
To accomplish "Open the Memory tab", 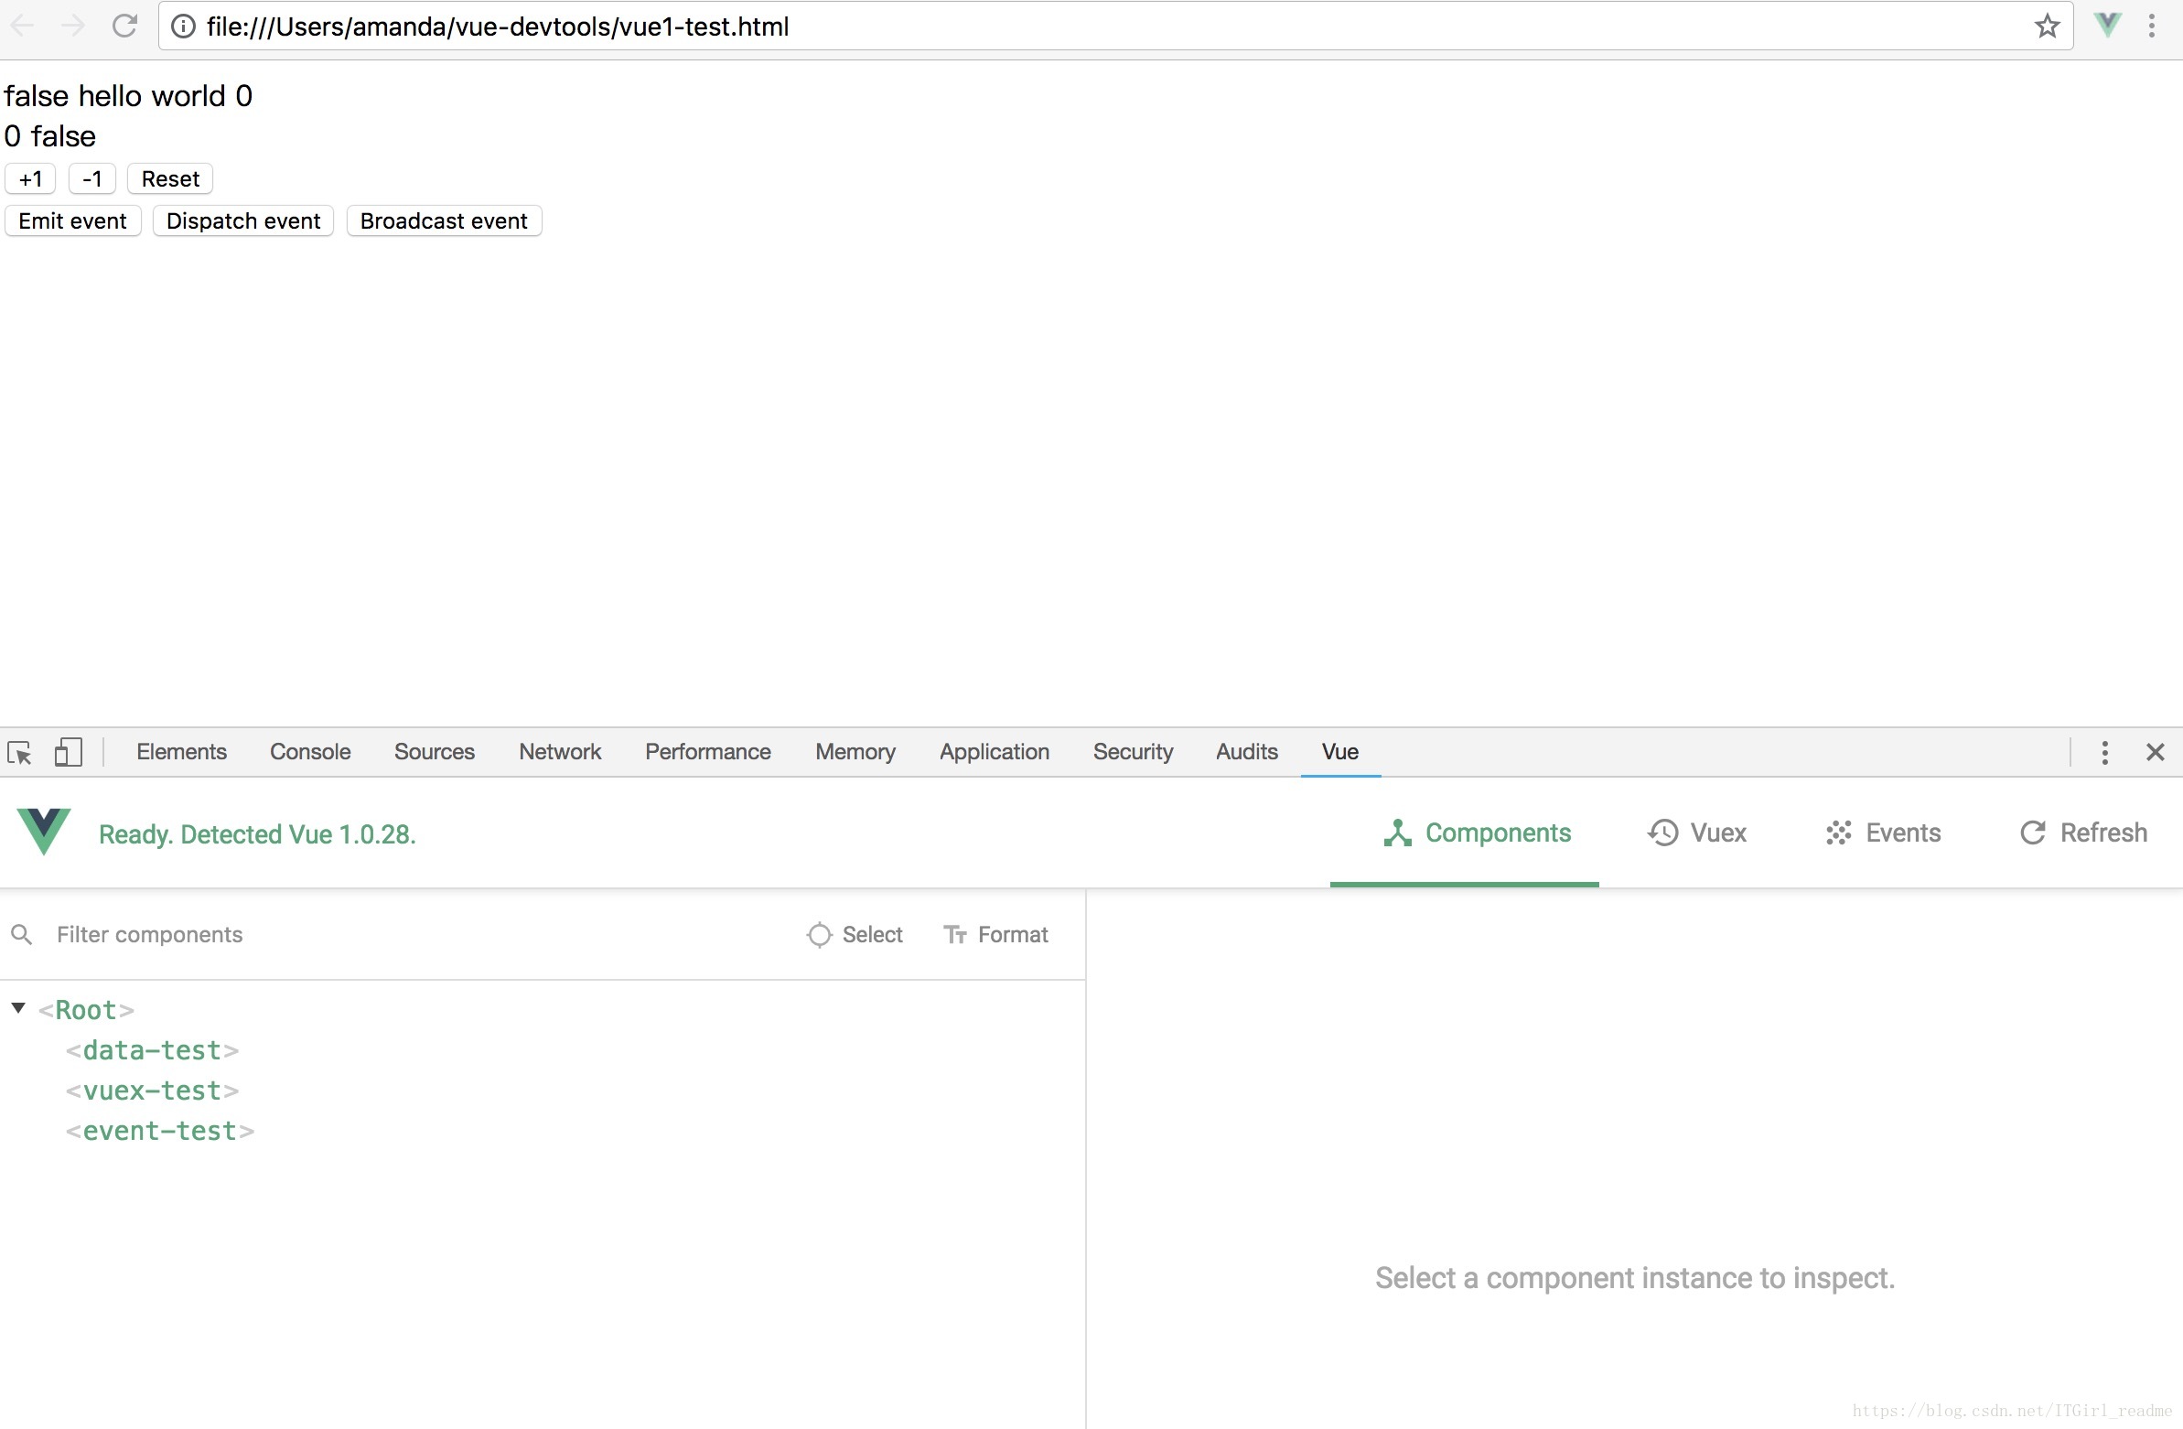I will pos(855,752).
